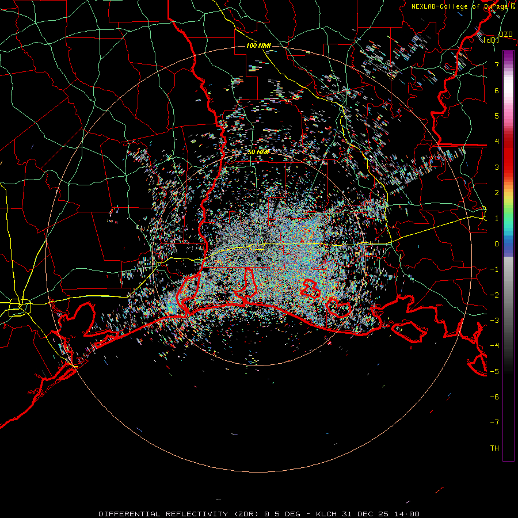
Task: Click the 7 value on color scale
Action: pos(497,64)
